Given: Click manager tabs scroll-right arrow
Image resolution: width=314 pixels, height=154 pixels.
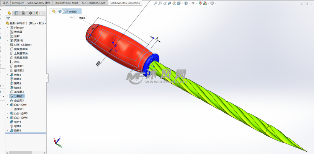Looking at the screenshot, I should click(44, 13).
